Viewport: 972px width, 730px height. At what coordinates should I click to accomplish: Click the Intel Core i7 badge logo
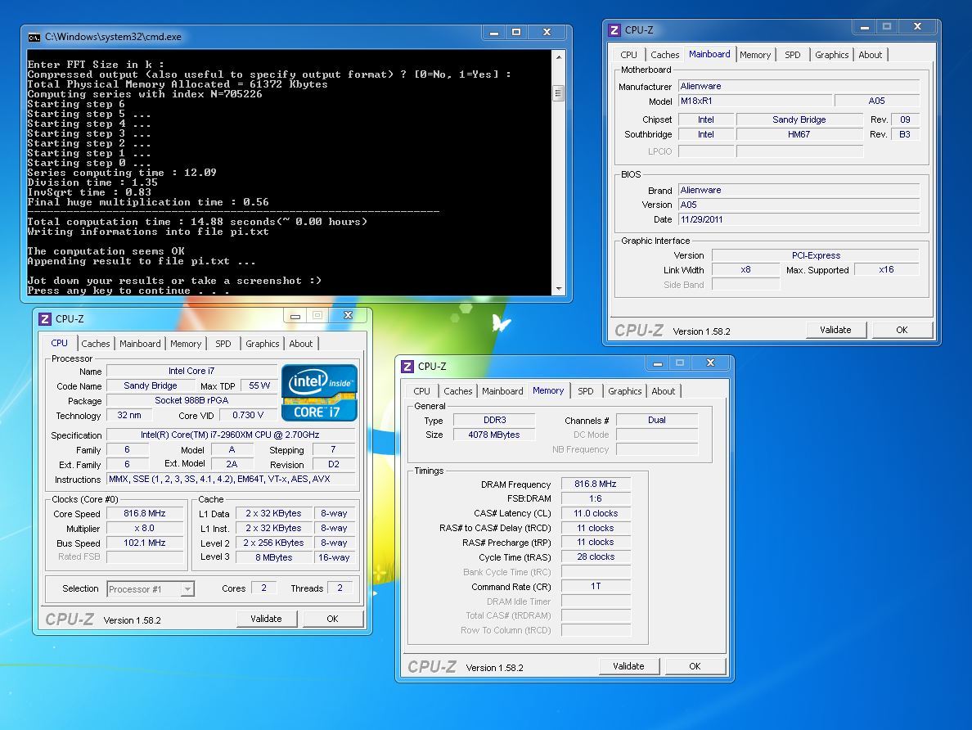point(319,393)
